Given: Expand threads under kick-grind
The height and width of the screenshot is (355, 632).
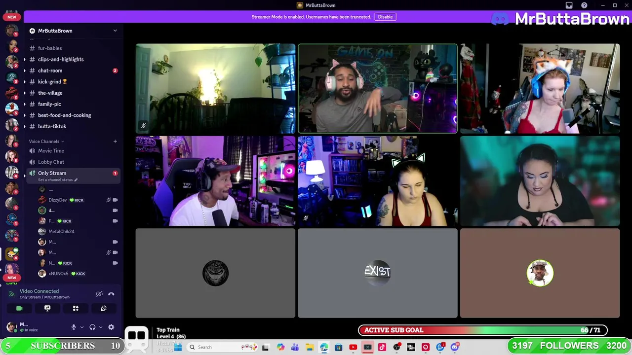Looking at the screenshot, I should point(25,82).
